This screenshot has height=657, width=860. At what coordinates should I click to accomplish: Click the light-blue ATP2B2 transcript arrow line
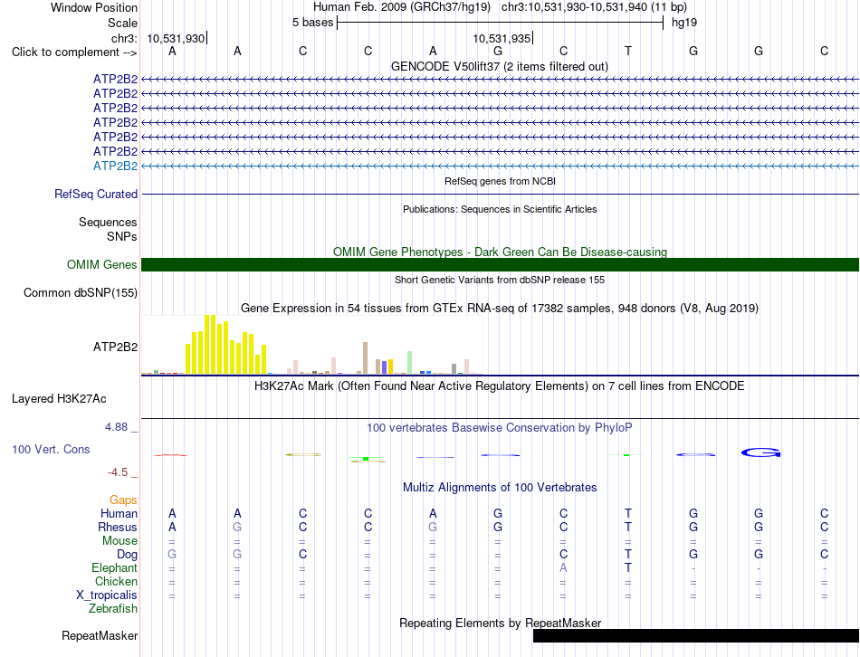500,166
